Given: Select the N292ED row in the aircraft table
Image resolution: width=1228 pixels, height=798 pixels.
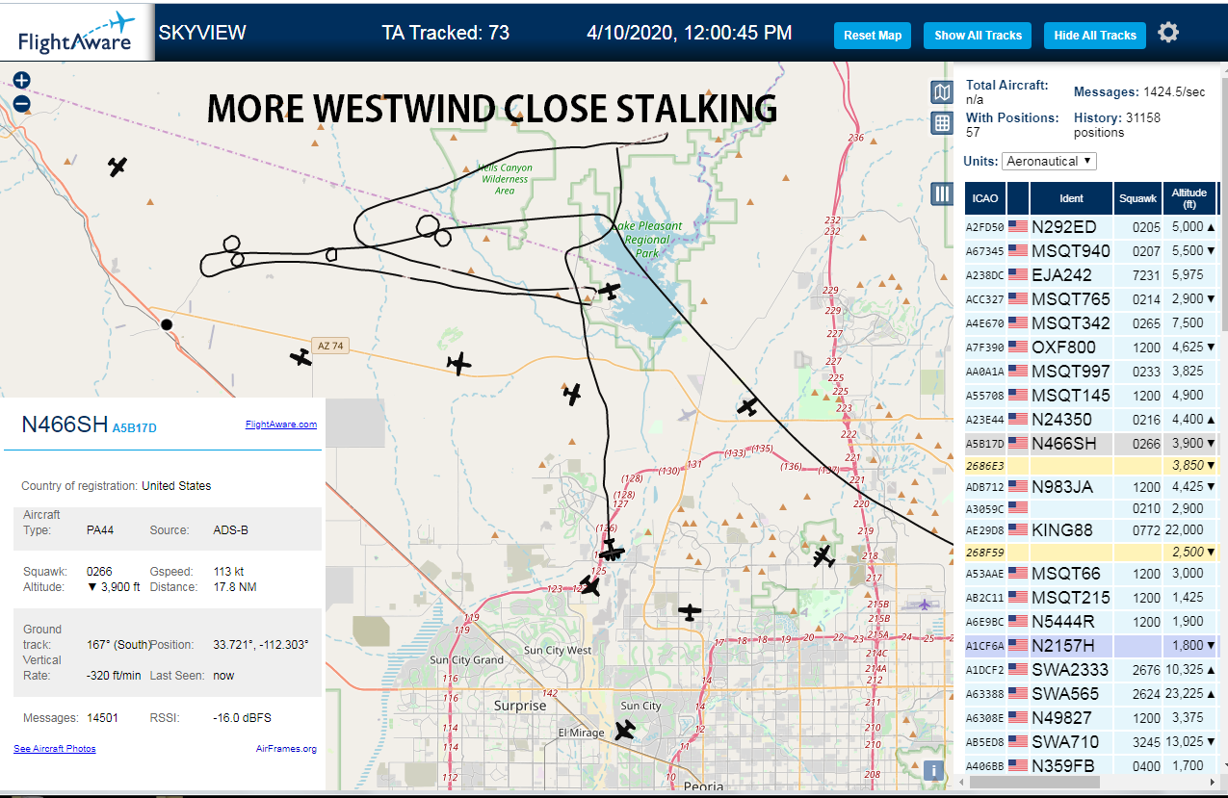Looking at the screenshot, I should tap(1091, 227).
